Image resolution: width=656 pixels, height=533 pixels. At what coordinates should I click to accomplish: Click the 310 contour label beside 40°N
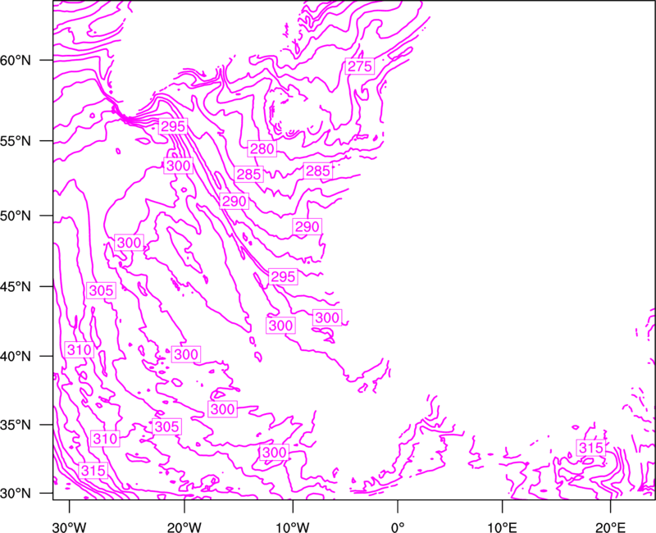point(79,349)
